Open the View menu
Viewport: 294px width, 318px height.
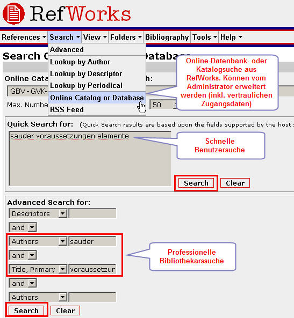click(95, 38)
